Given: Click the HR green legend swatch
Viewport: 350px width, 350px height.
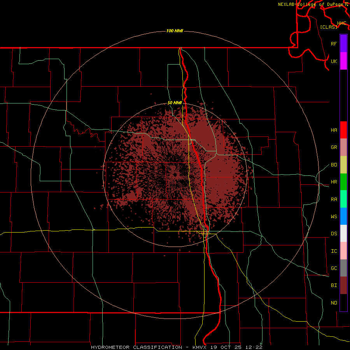Looking at the screenshot, I should click(x=343, y=182).
